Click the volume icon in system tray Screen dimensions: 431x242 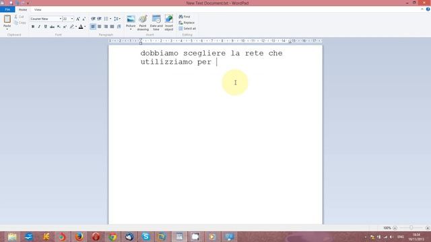pos(391,237)
